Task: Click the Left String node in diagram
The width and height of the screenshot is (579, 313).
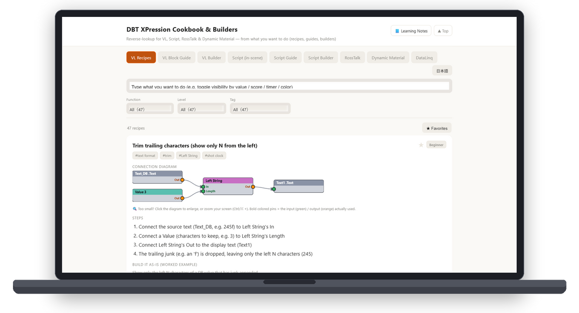Action: click(228, 186)
